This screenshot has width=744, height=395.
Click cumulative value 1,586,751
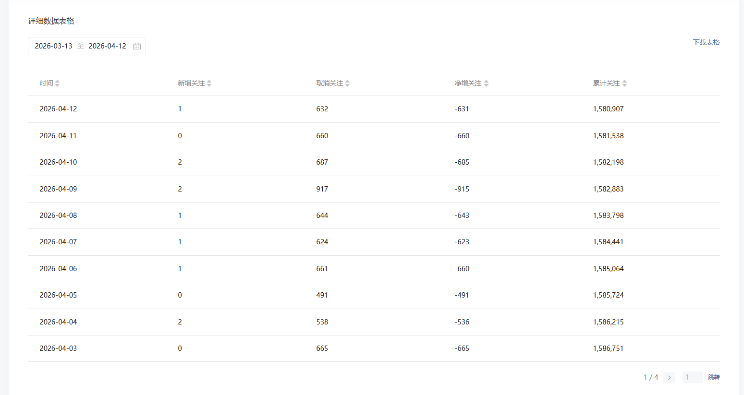(608, 348)
